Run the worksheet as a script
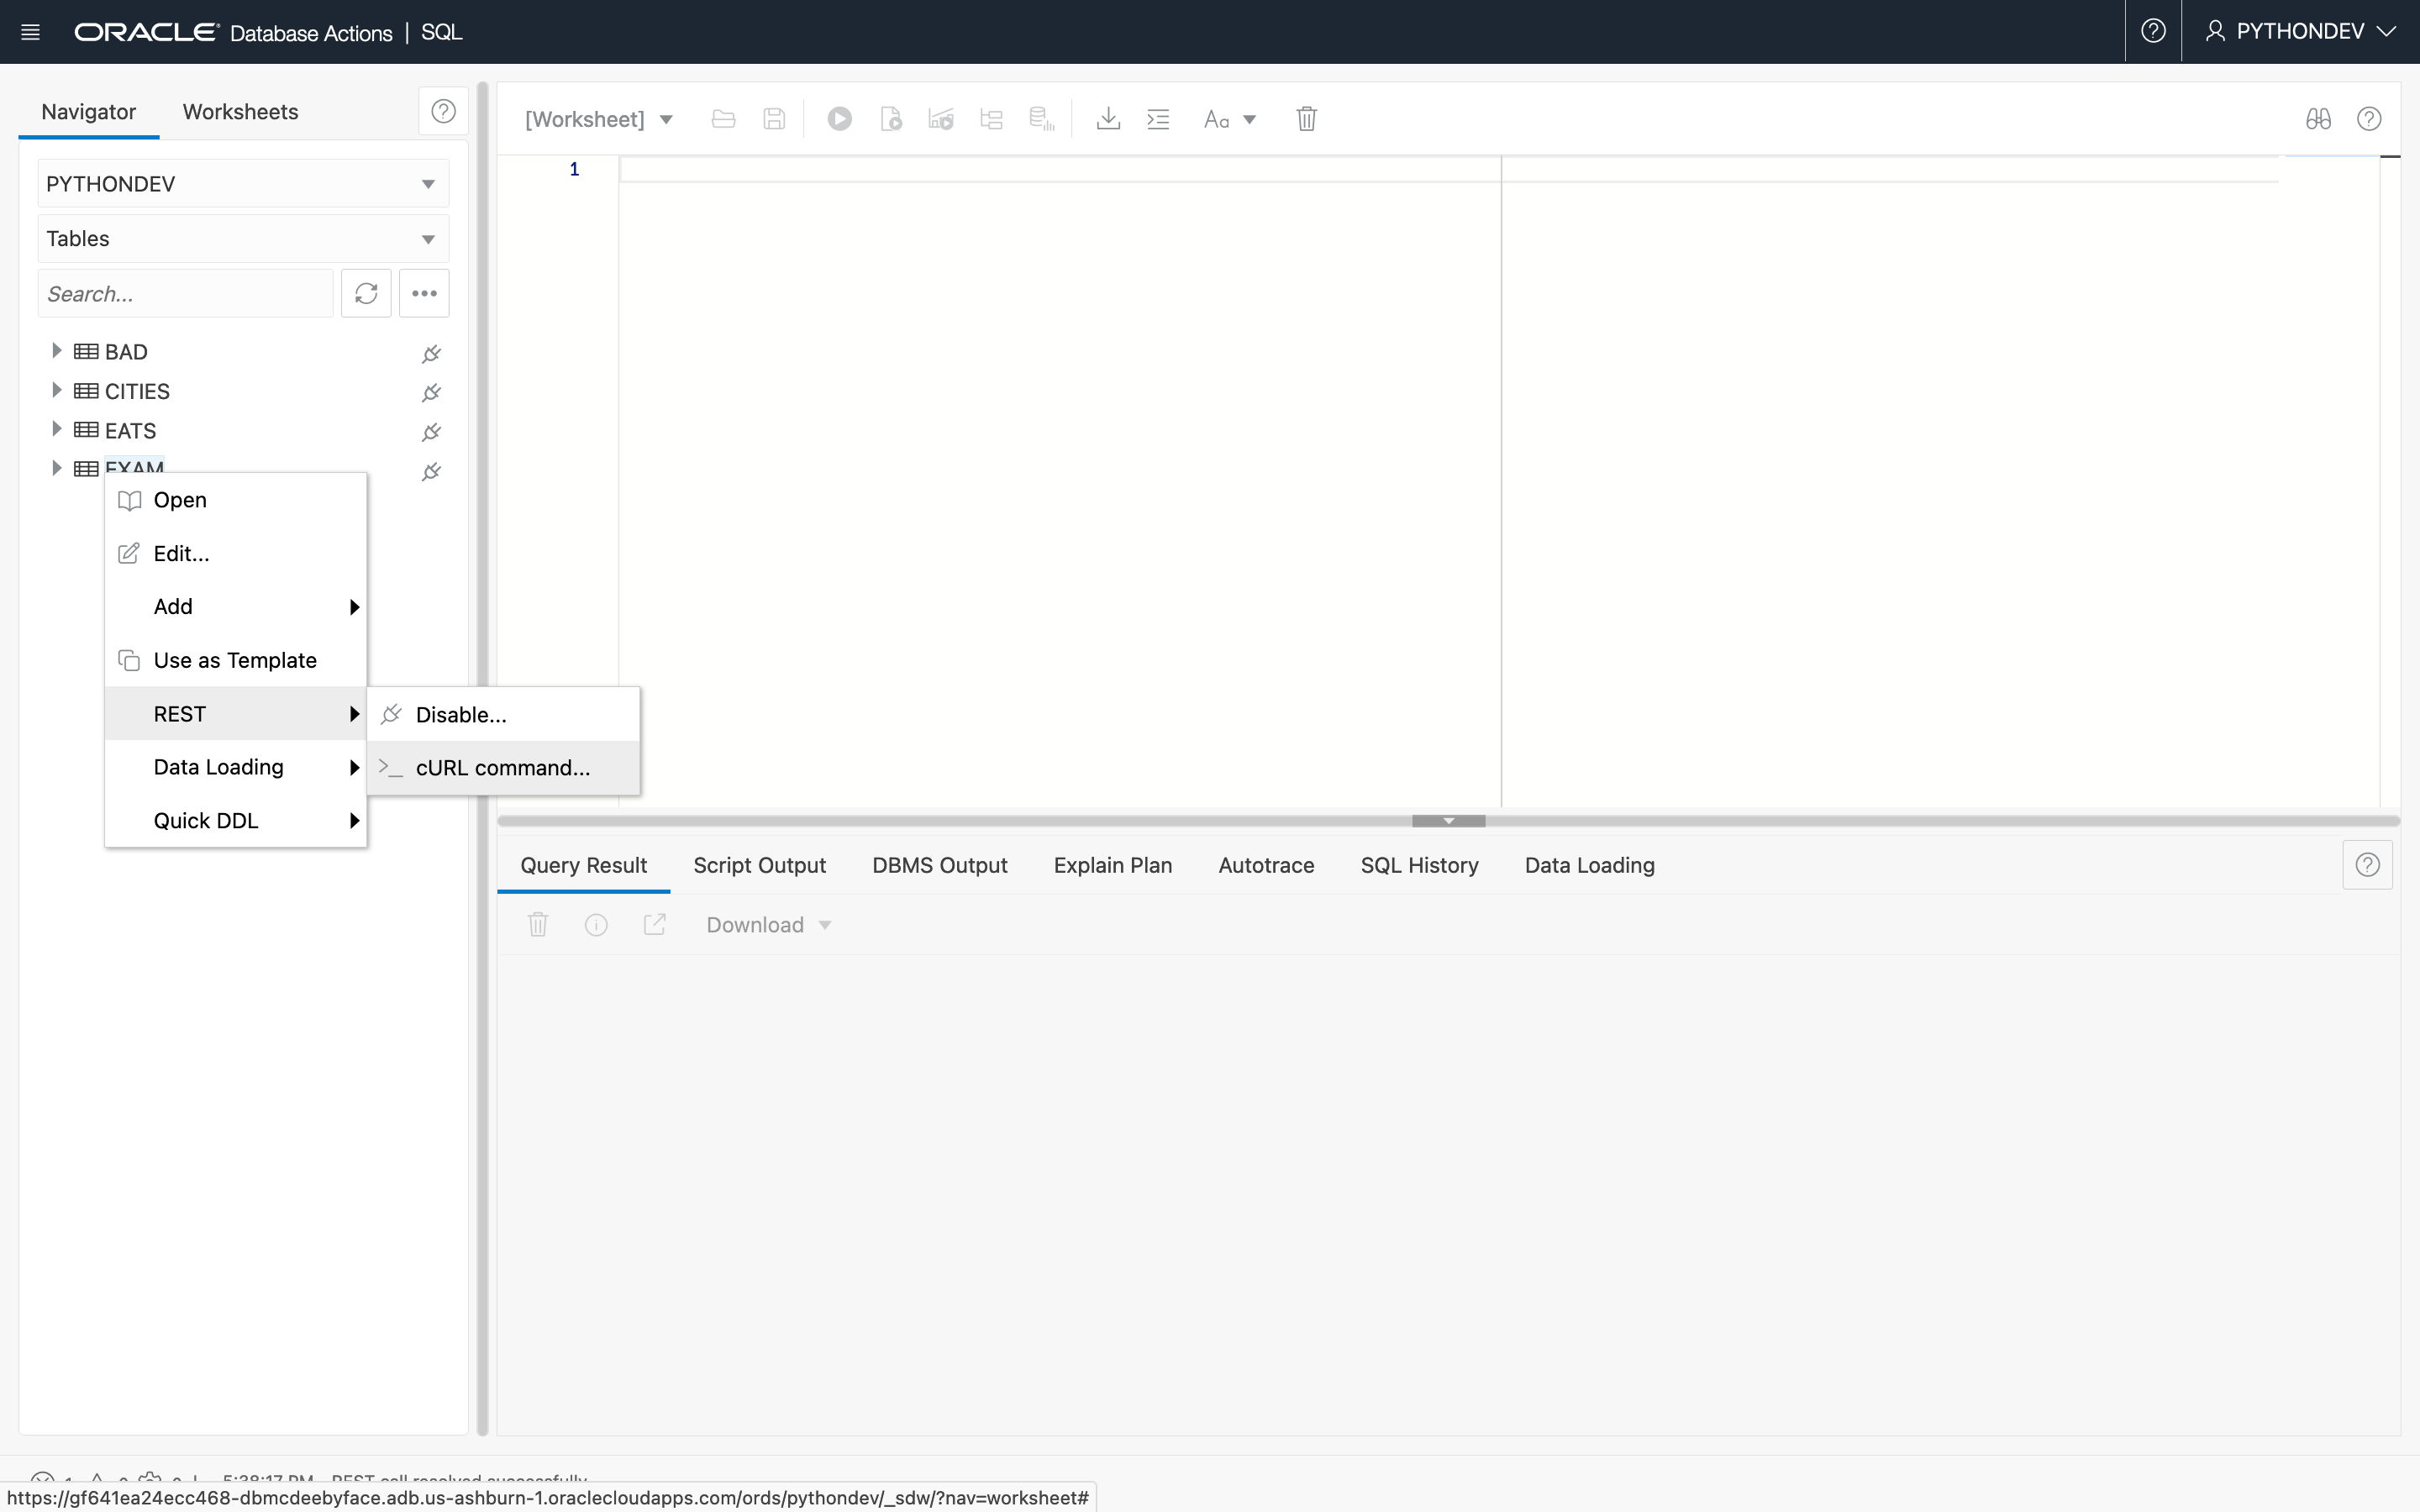Image resolution: width=2420 pixels, height=1512 pixels. tap(890, 118)
